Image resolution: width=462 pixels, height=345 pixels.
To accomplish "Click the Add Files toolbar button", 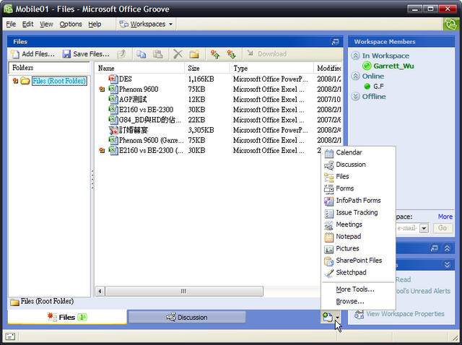I will point(32,54).
